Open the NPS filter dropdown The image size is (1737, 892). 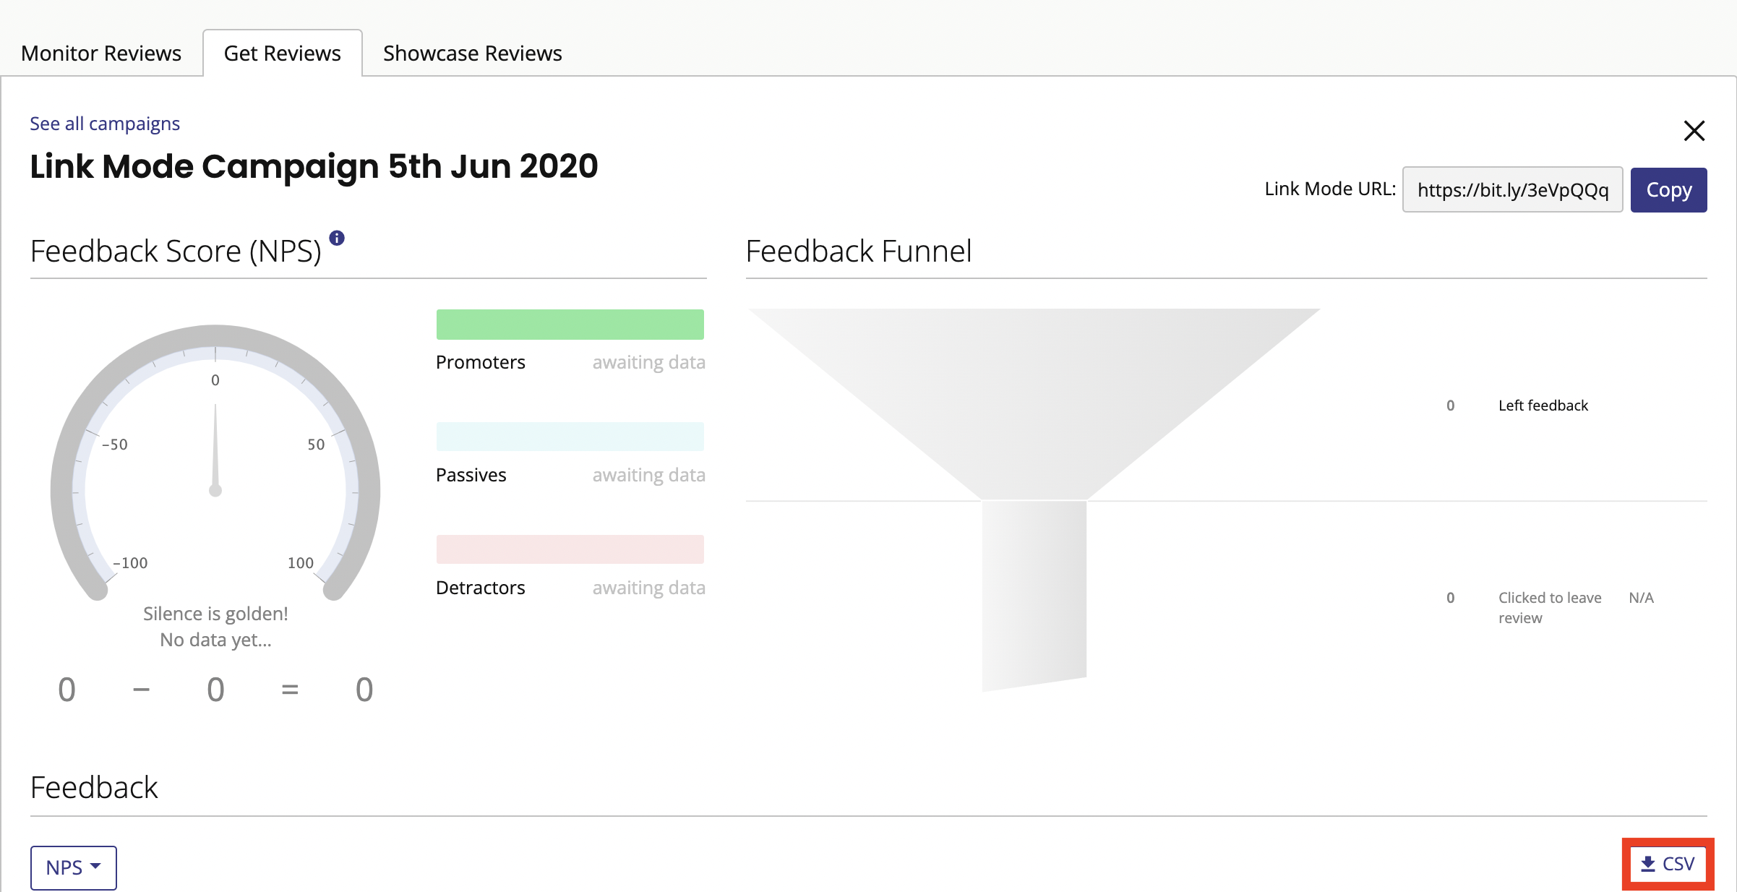click(x=74, y=867)
